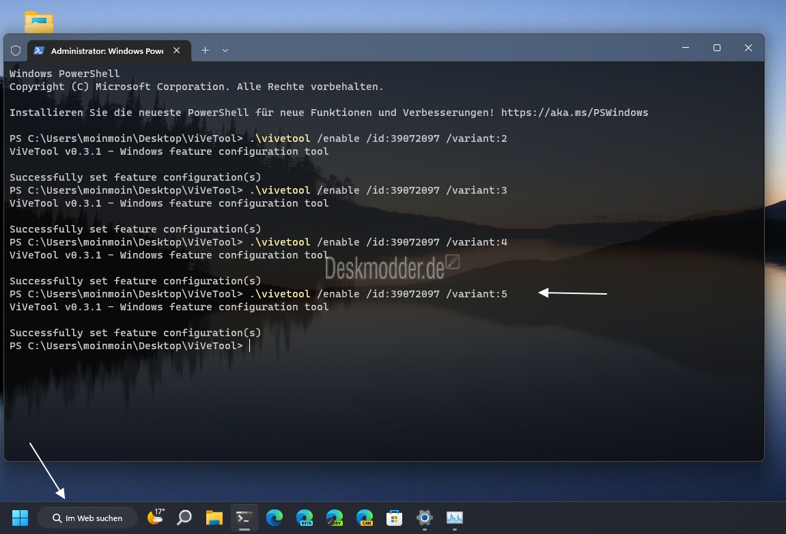Click the Windows Start button
This screenshot has width=786, height=534.
tap(20, 518)
